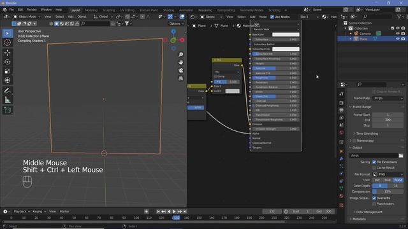Image resolution: width=408 pixels, height=229 pixels.
Task: Click the Blender logo menu icon
Action: (4, 10)
